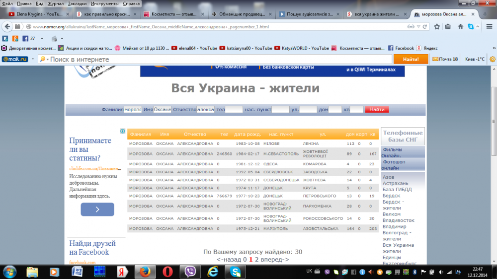Image resolution: width=497 pixels, height=279 pixels.
Task: Open the Закладки menu
Action: point(77,3)
